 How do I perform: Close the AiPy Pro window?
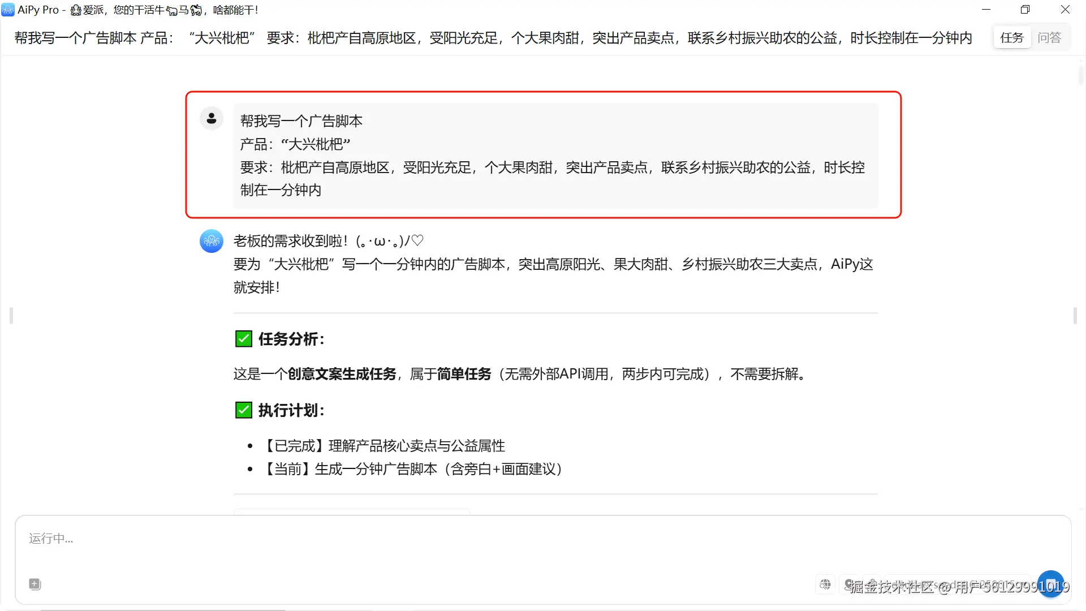pyautogui.click(x=1065, y=10)
